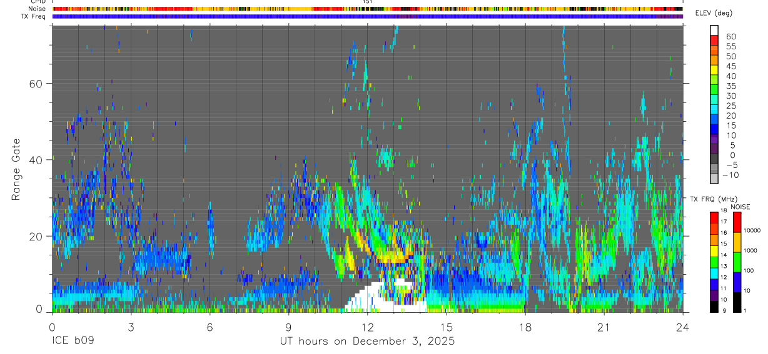Viewport: 768px width, 354px height.
Task: Click the light gray bottom segment of ELEV colorbar
Action: [714, 179]
